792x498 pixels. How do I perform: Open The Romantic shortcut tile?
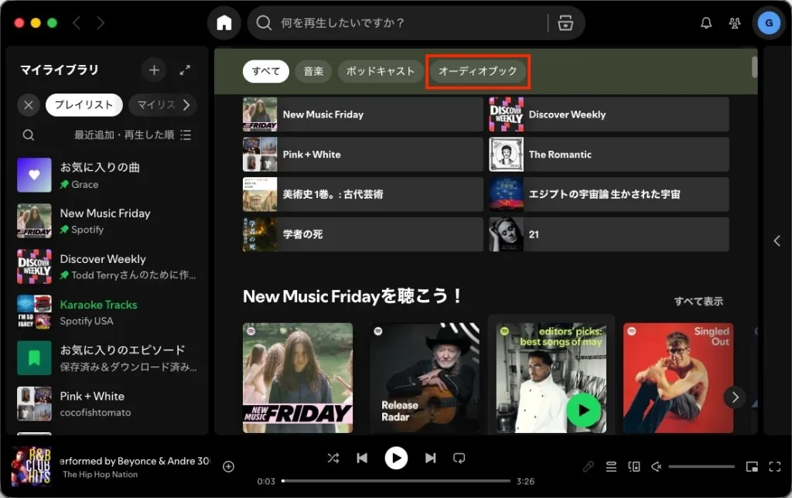pyautogui.click(x=609, y=155)
